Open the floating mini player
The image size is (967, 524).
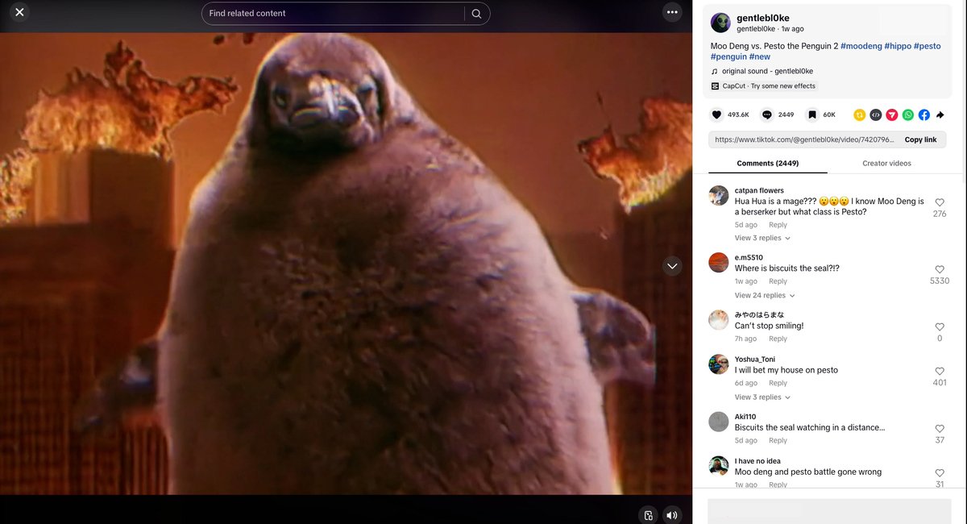tap(648, 515)
